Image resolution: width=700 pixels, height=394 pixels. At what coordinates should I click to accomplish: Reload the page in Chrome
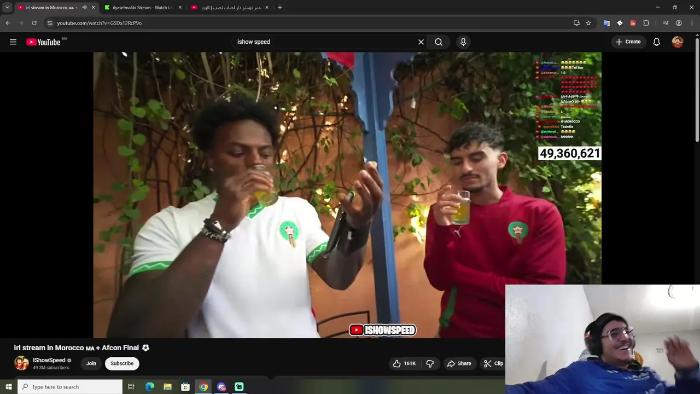pos(34,23)
